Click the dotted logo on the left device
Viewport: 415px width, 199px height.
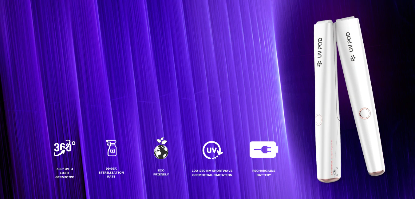point(320,63)
